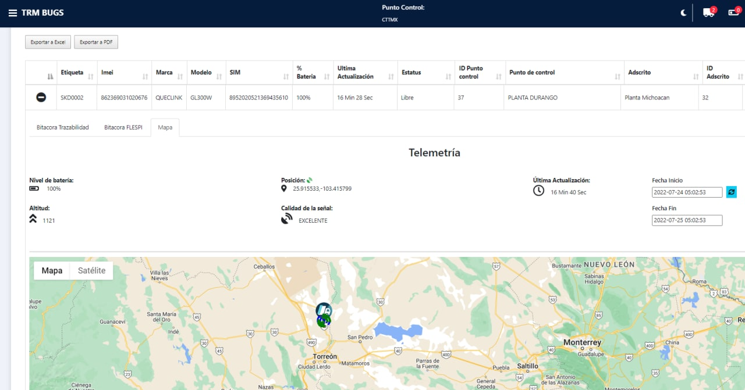Click refresh button next to Fecha Inicio

tap(731, 192)
